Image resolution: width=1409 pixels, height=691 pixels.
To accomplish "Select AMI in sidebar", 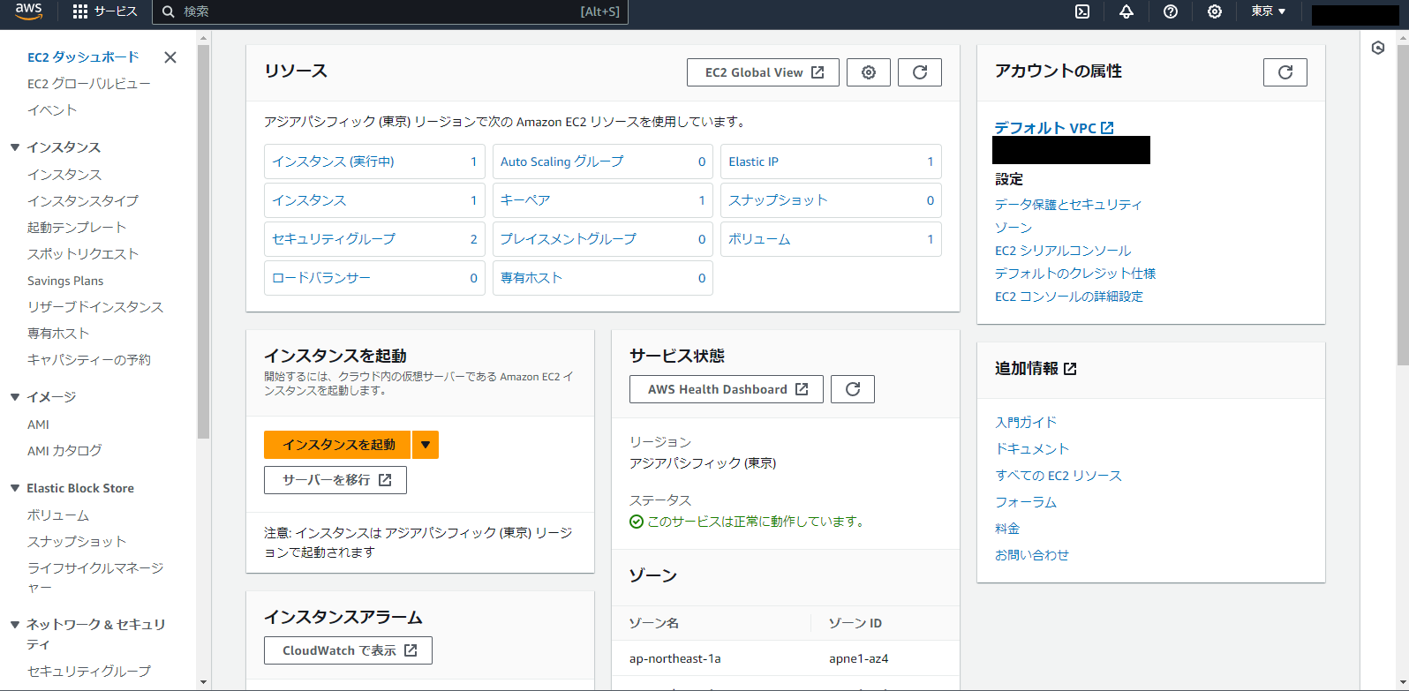I will [38, 424].
